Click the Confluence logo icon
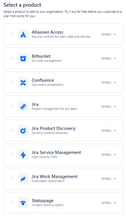The image size is (126, 216). pos(23,82)
